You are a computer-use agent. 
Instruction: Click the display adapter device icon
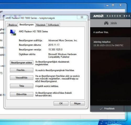(13, 32)
